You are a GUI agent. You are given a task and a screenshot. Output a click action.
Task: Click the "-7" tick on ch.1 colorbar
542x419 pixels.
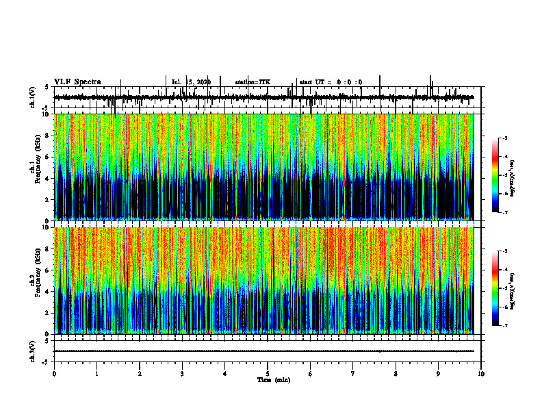coord(504,212)
